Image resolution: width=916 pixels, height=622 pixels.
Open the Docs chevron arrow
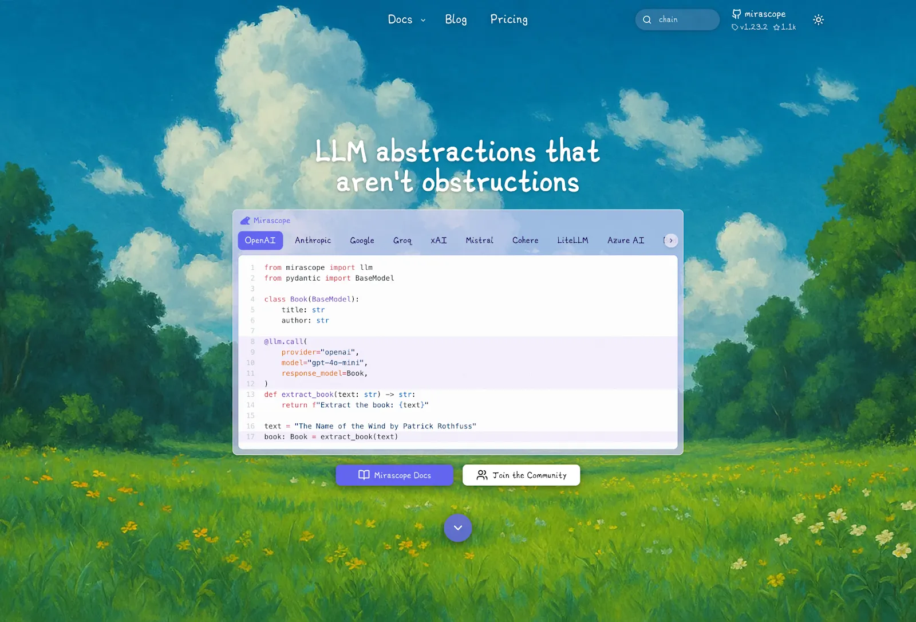423,20
